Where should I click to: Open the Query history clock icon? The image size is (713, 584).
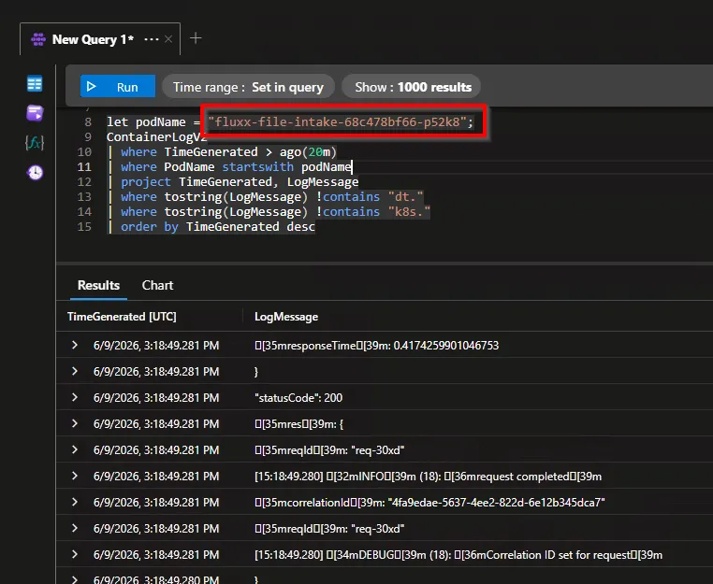click(35, 173)
